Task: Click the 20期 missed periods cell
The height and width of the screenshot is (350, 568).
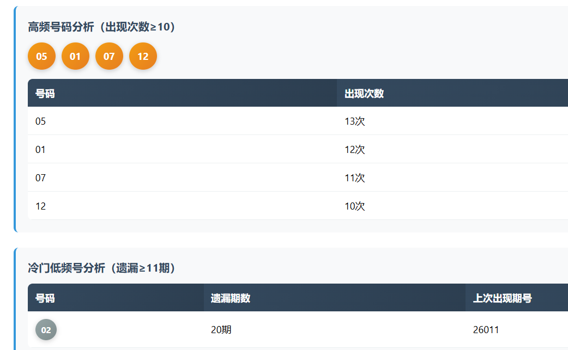Action: click(221, 329)
